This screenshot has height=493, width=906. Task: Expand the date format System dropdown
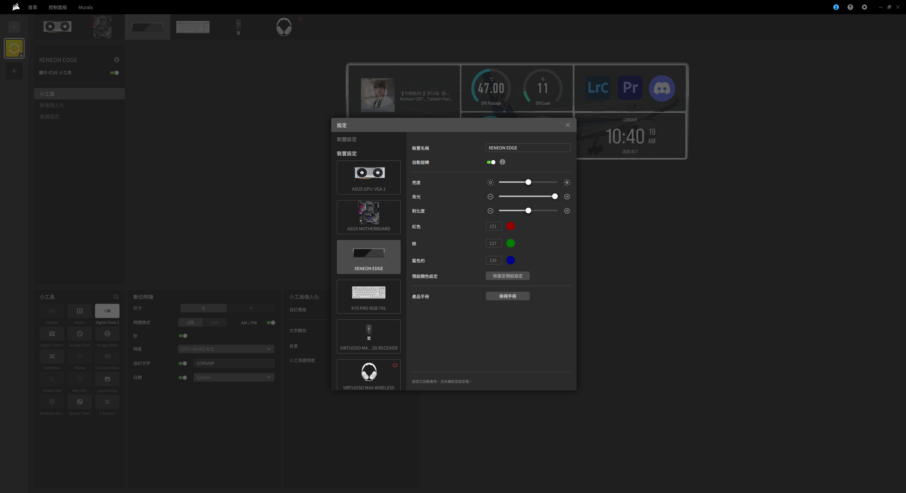(x=234, y=377)
